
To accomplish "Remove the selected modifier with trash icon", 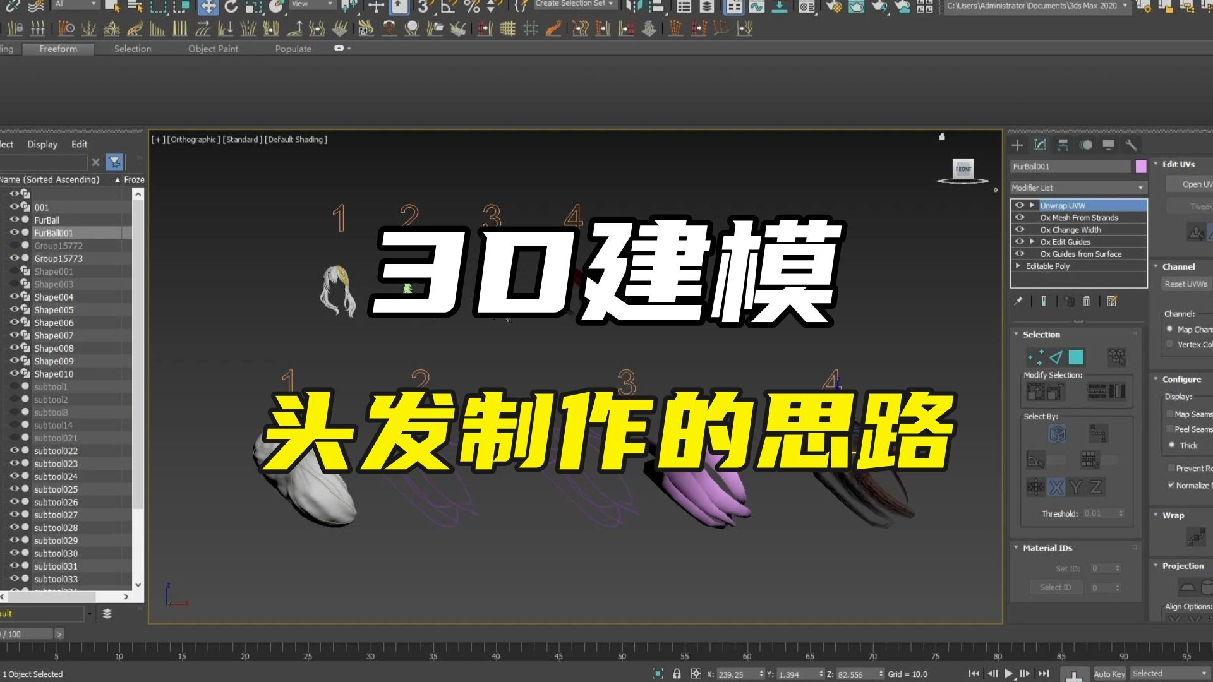I will 1087,301.
